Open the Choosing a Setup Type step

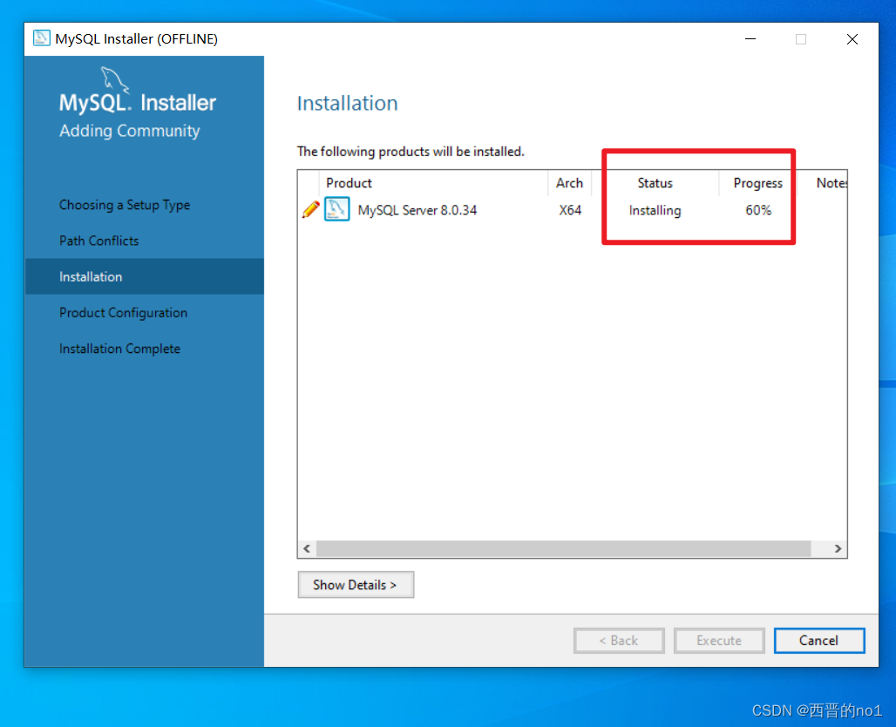(125, 205)
